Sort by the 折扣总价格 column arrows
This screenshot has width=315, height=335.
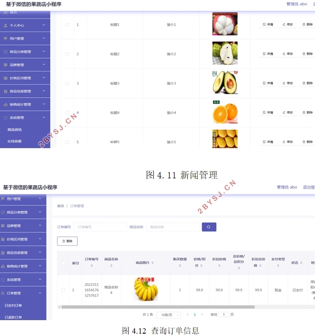(x=260, y=266)
